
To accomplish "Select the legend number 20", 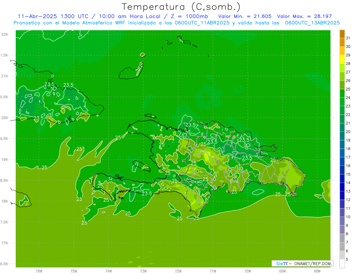I will (x=348, y=132).
